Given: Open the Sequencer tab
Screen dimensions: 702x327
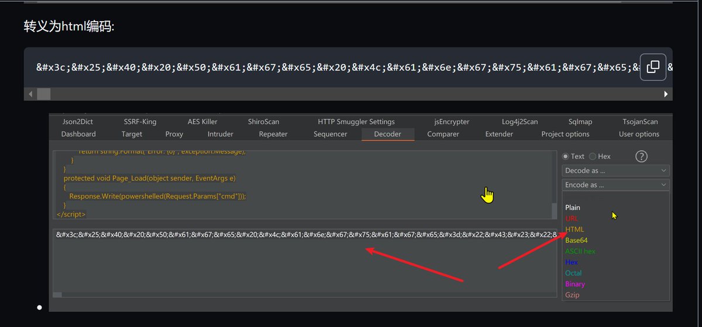Looking at the screenshot, I should click(331, 134).
